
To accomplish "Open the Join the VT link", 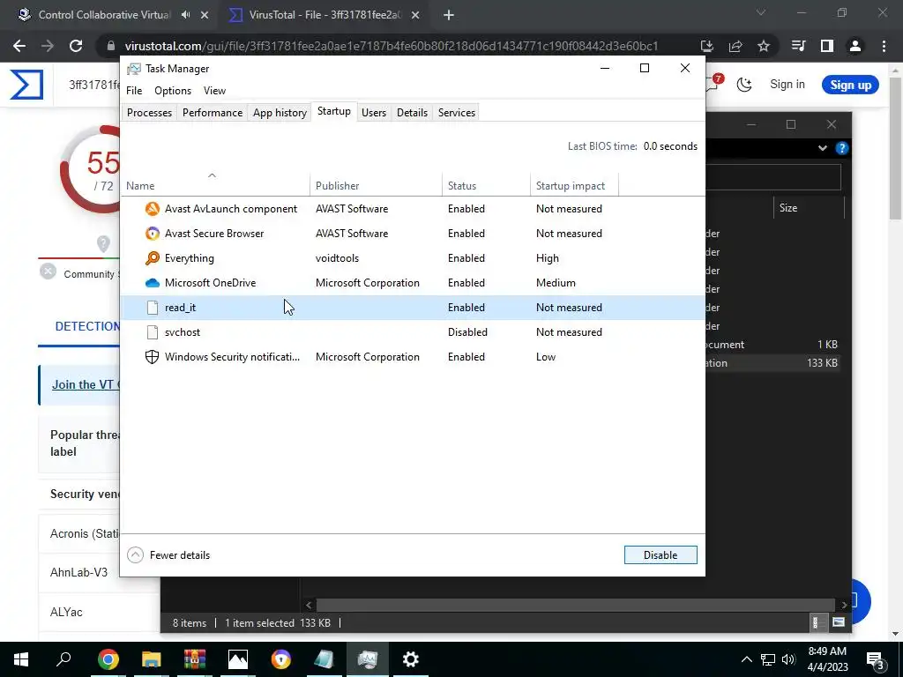I will [x=86, y=384].
